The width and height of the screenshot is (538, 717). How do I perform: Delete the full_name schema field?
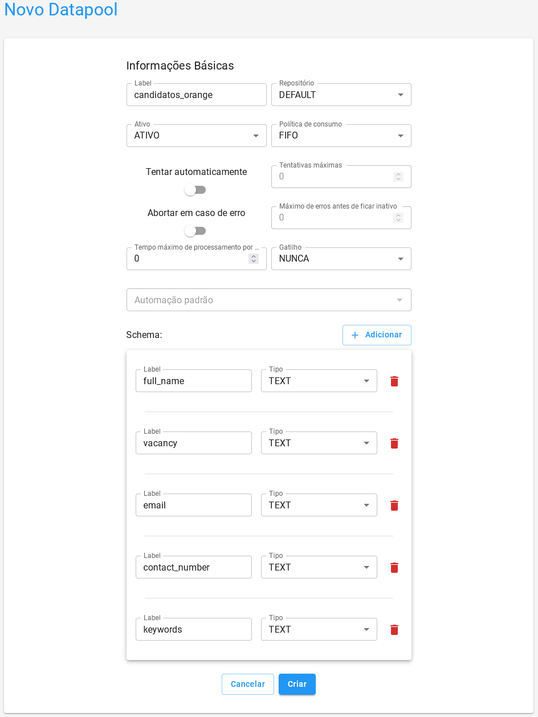click(394, 381)
